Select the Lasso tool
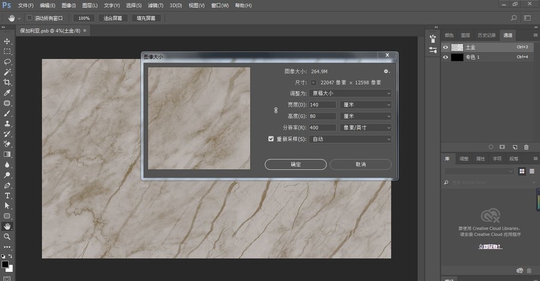Viewport: 540px width, 281px height. click(x=7, y=62)
